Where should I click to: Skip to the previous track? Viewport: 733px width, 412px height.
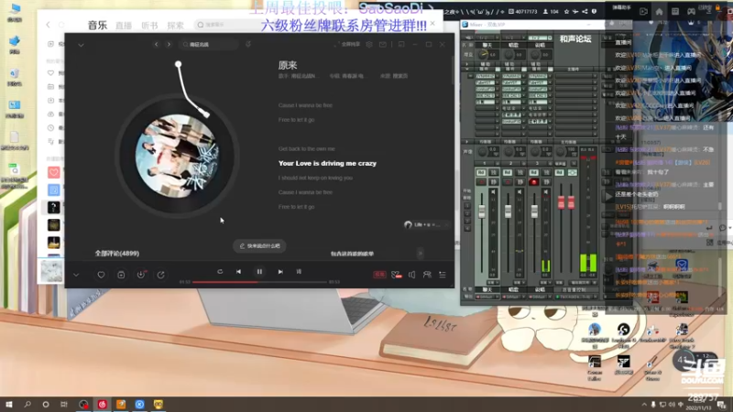coord(239,271)
